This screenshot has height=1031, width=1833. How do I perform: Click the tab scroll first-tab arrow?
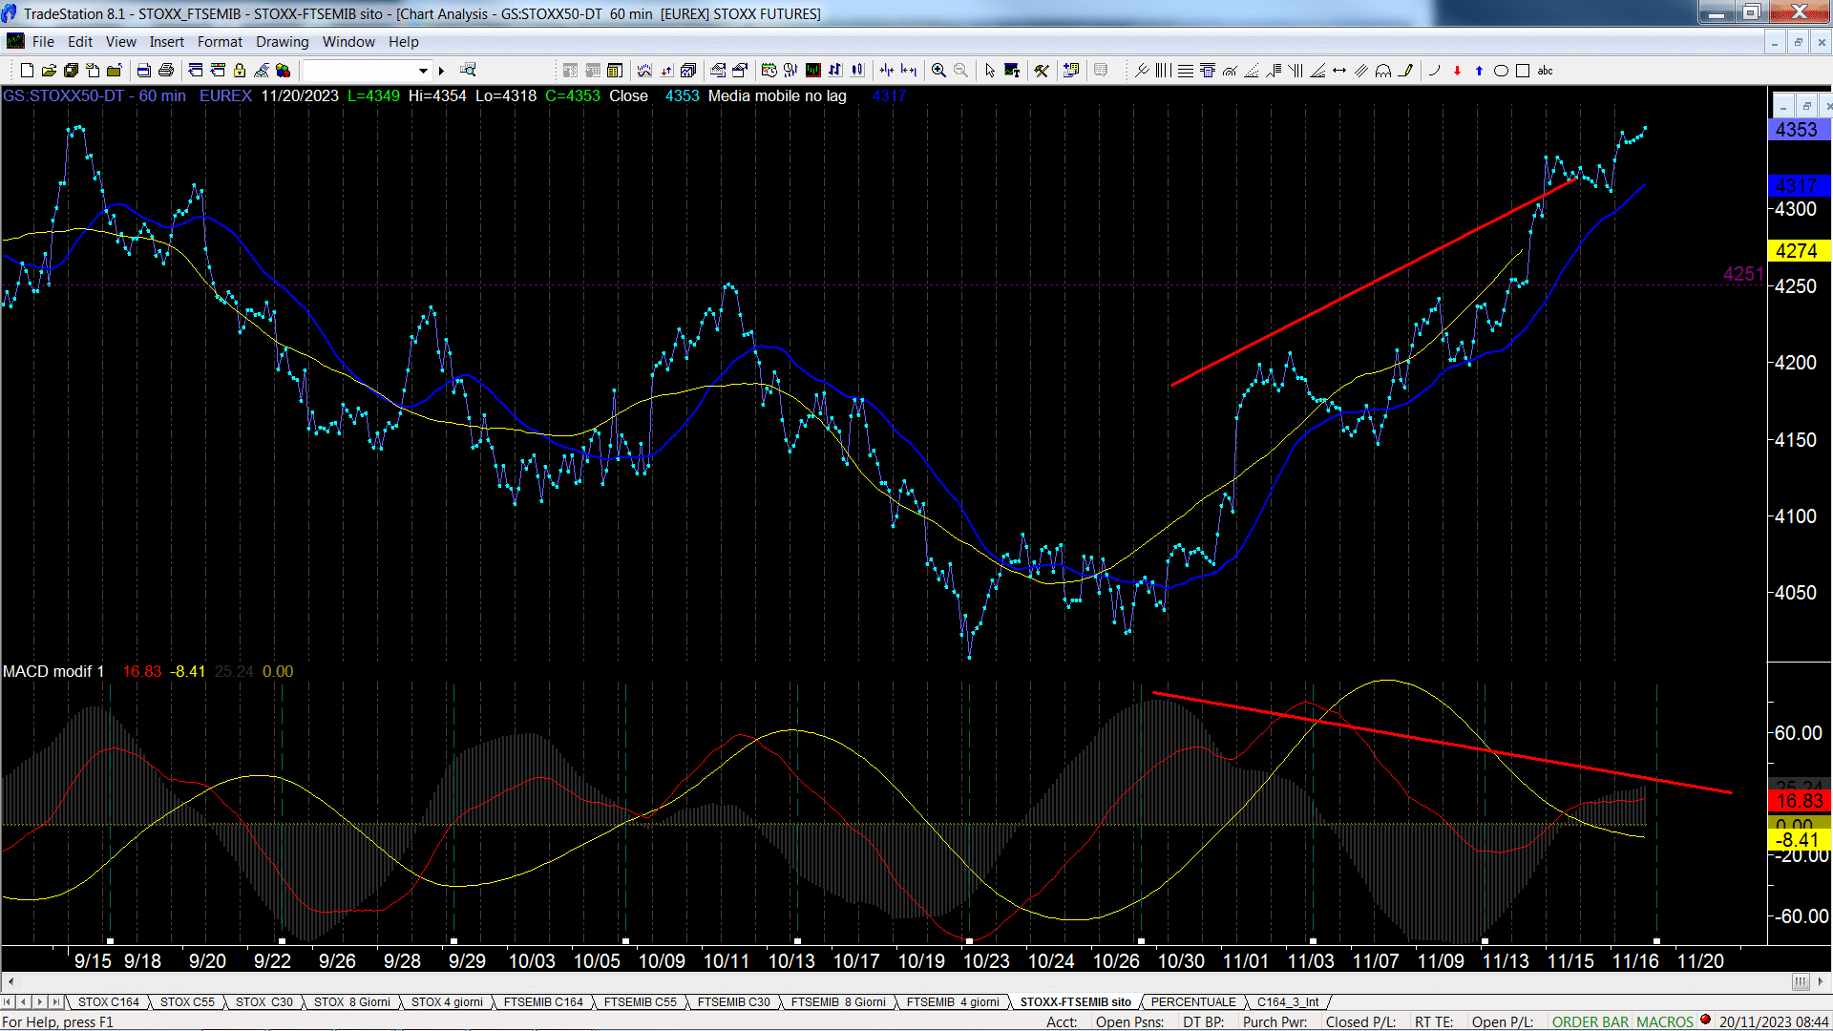pyautogui.click(x=8, y=1001)
